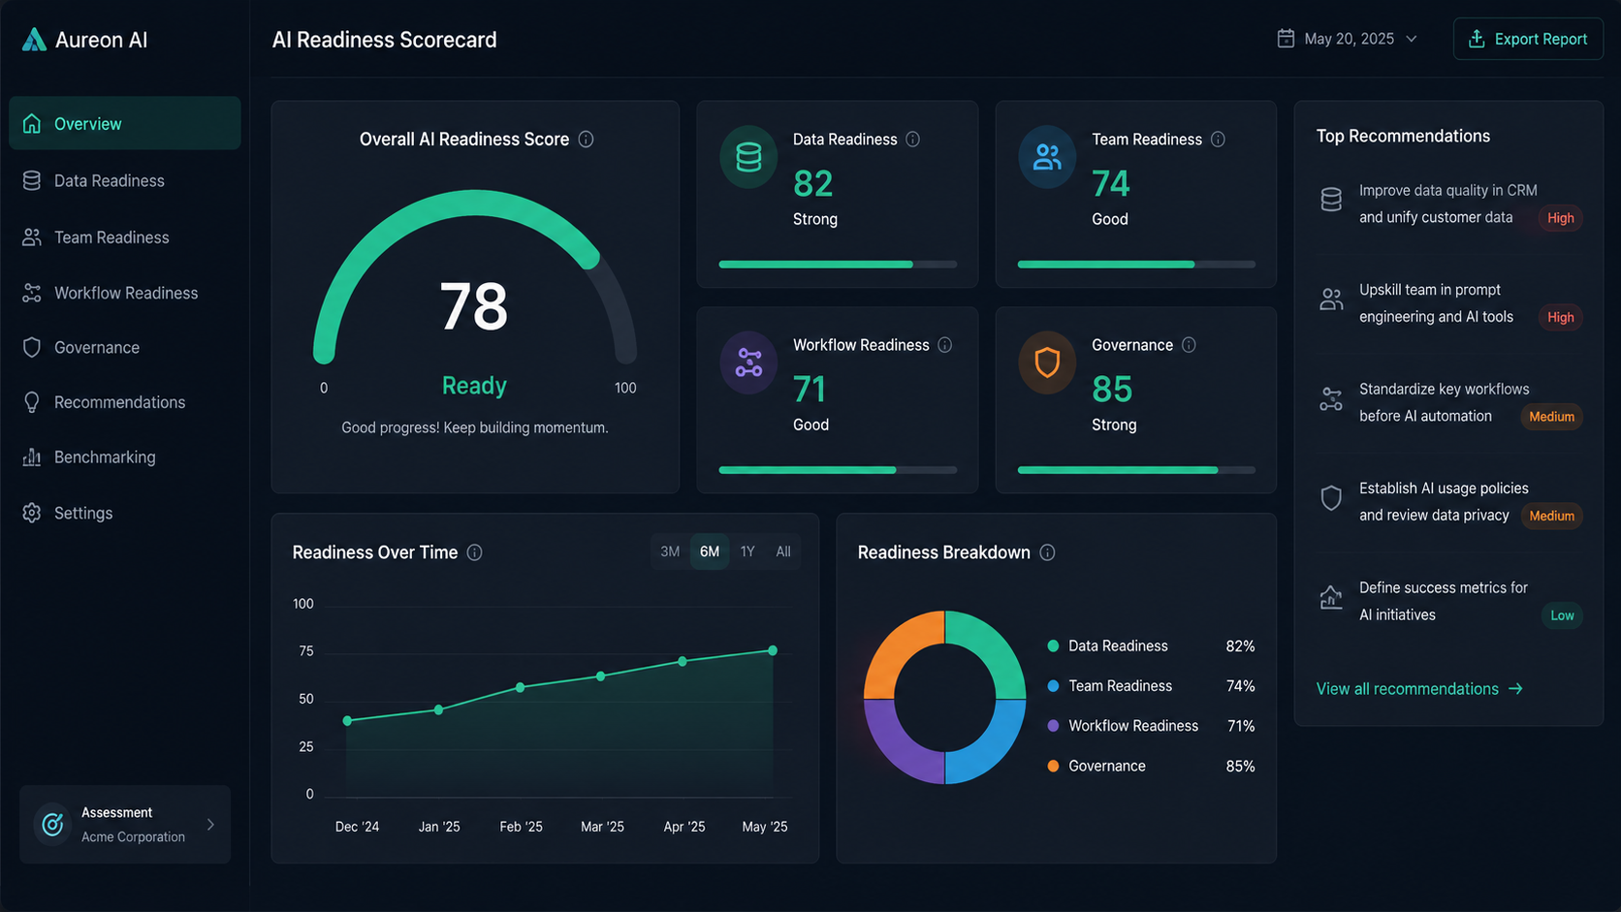Click the info icon on the Team Readiness card

[1218, 140]
